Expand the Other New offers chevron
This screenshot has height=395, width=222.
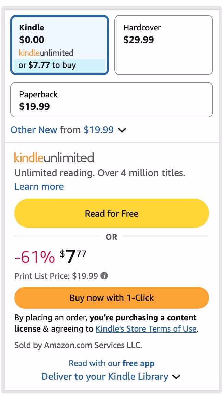(x=122, y=130)
